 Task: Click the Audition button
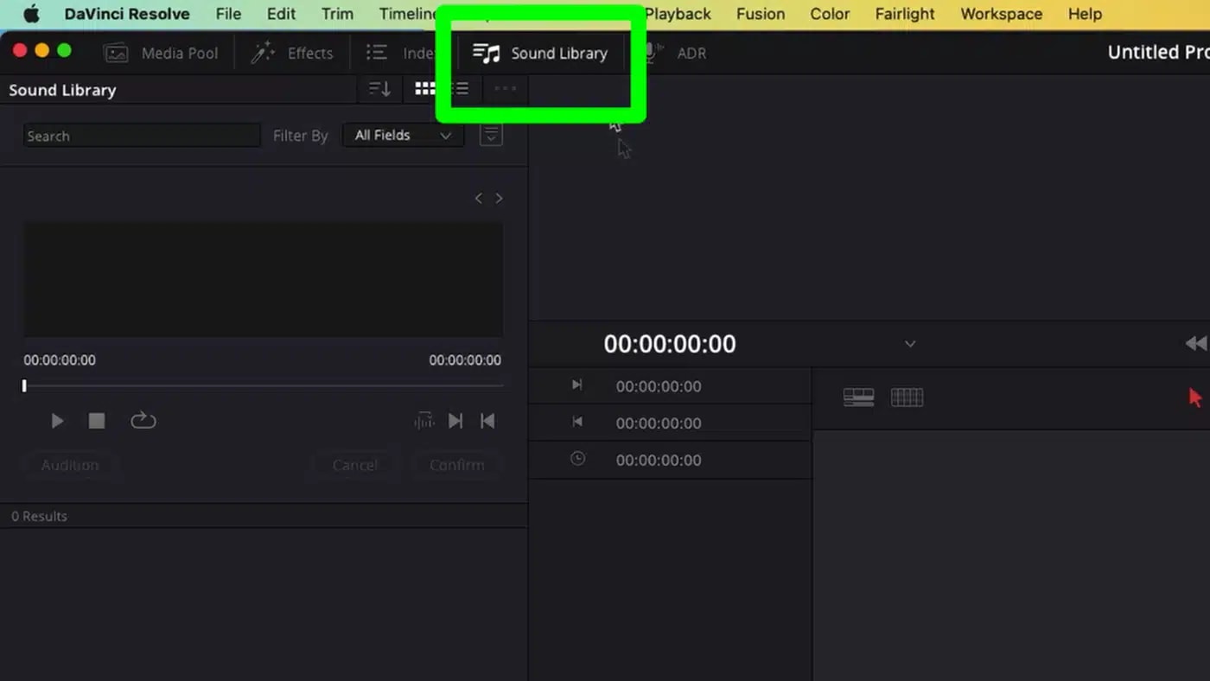click(70, 465)
